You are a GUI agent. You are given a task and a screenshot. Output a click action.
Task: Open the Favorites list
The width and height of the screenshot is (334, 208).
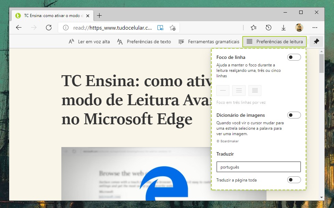(254, 28)
